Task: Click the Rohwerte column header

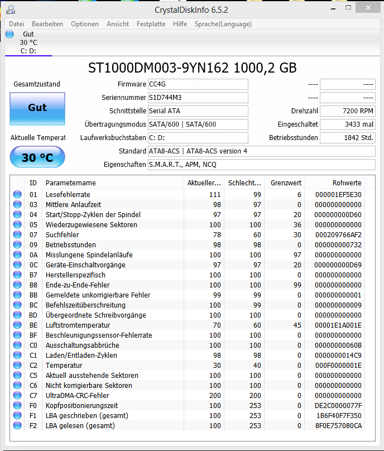Action: (x=334, y=183)
